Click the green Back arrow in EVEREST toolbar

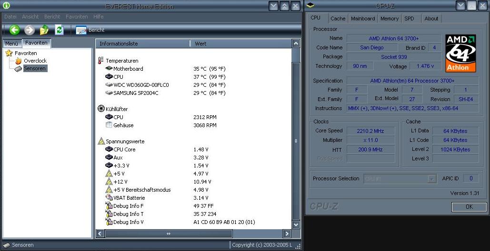click(x=14, y=30)
